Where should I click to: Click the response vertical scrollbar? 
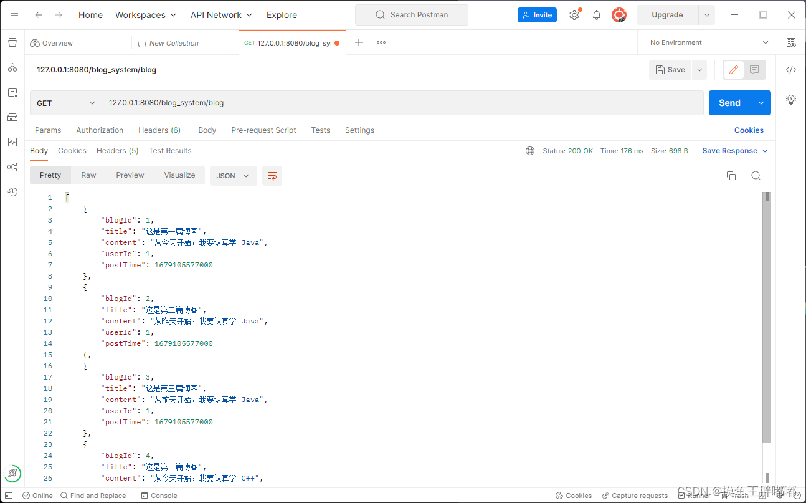767,317
